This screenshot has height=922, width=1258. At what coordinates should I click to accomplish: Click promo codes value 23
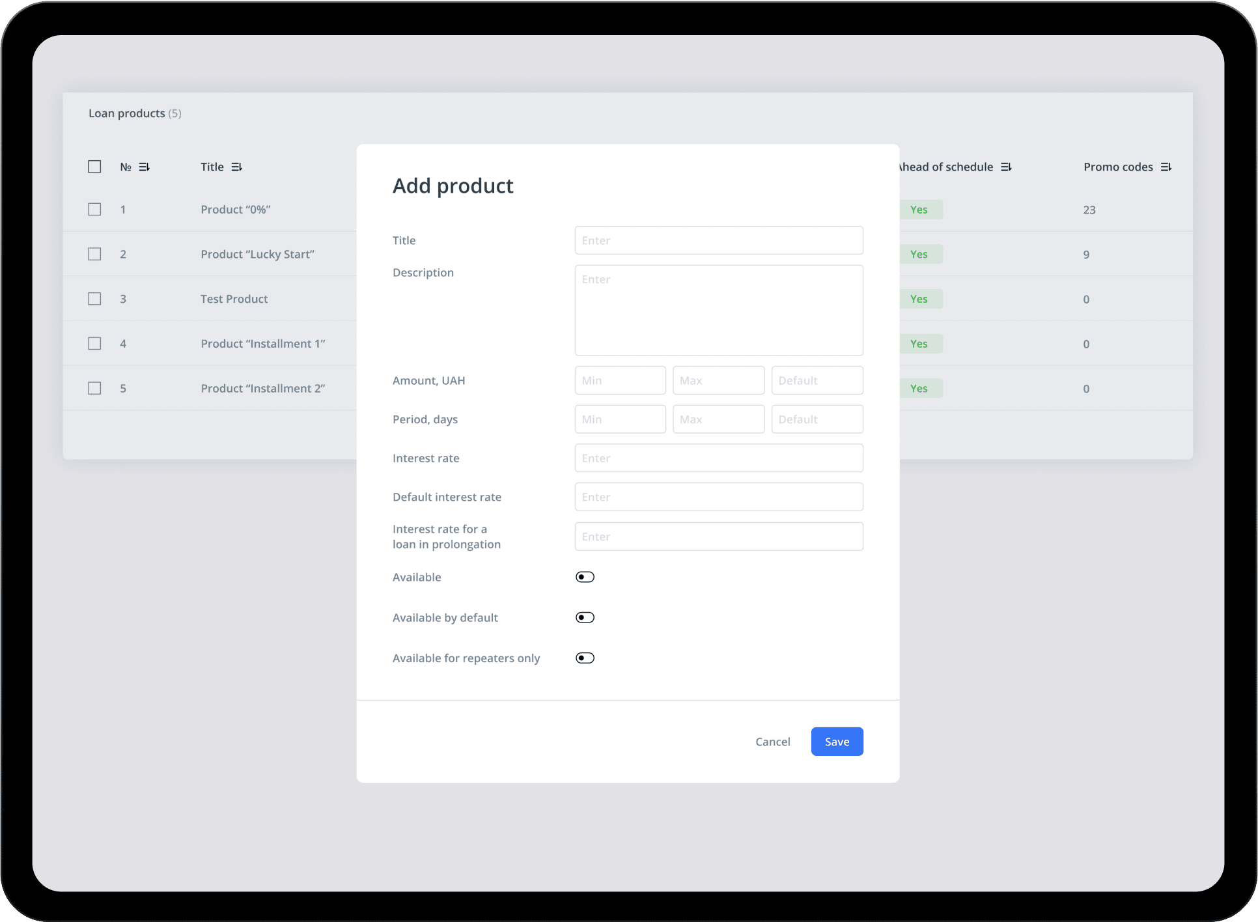[x=1089, y=210]
